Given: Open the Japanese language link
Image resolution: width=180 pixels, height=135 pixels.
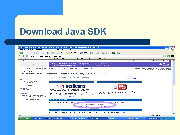Looking at the screenshot, I should point(132,78).
